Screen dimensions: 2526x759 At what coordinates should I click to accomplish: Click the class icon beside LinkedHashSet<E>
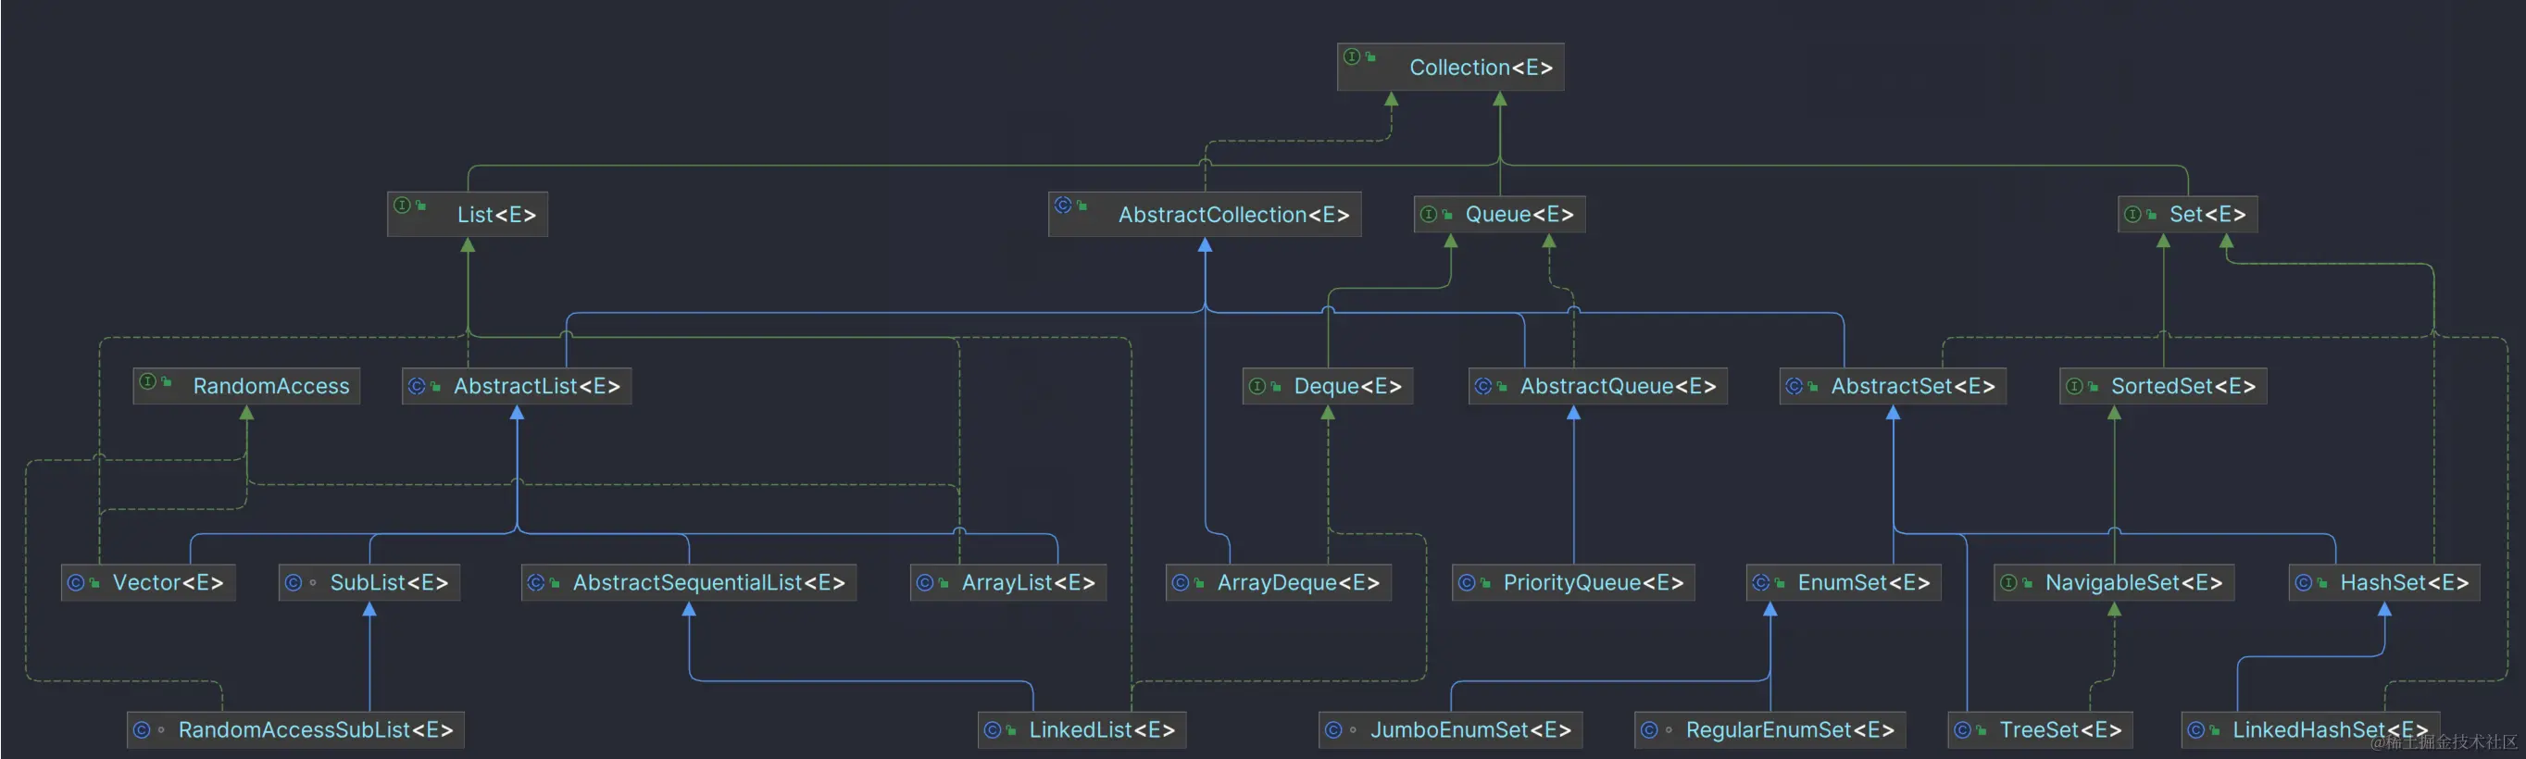[2196, 729]
